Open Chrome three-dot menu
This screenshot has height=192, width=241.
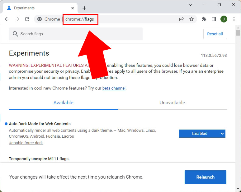coord(234,19)
